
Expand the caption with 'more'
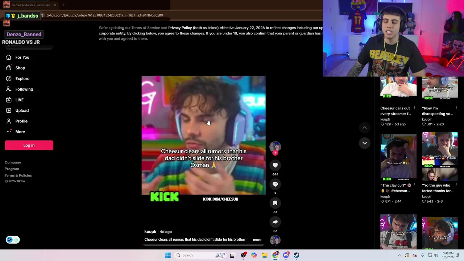[x=257, y=240]
